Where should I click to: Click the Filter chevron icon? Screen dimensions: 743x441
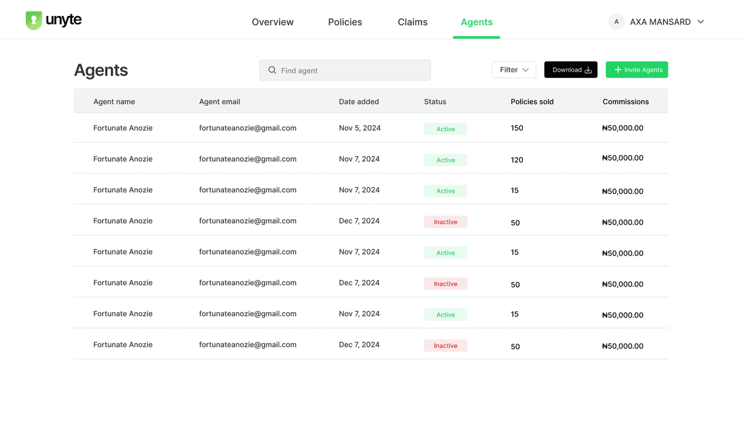coord(526,70)
